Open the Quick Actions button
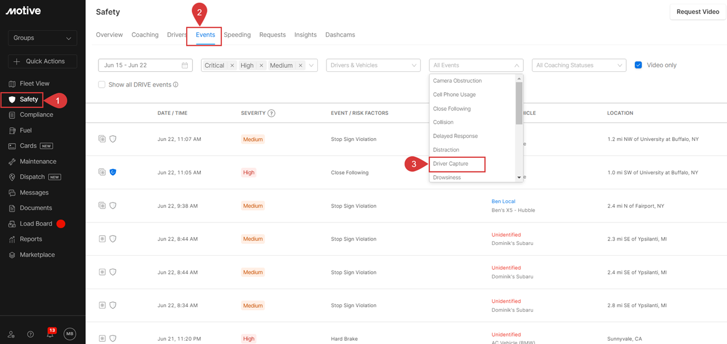The height and width of the screenshot is (344, 727). point(42,61)
